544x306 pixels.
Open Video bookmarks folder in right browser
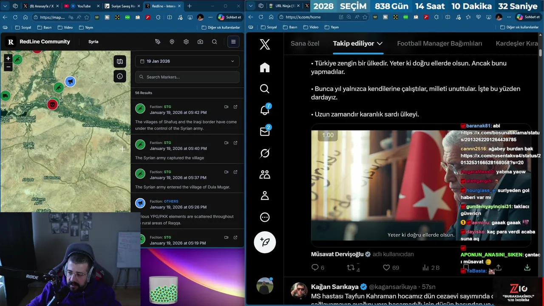(311, 27)
